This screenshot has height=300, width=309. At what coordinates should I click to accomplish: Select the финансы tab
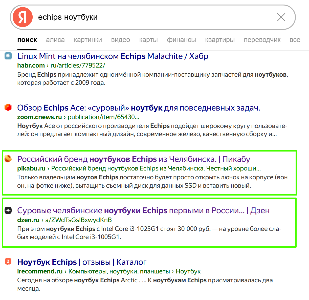pyautogui.click(x=181, y=40)
